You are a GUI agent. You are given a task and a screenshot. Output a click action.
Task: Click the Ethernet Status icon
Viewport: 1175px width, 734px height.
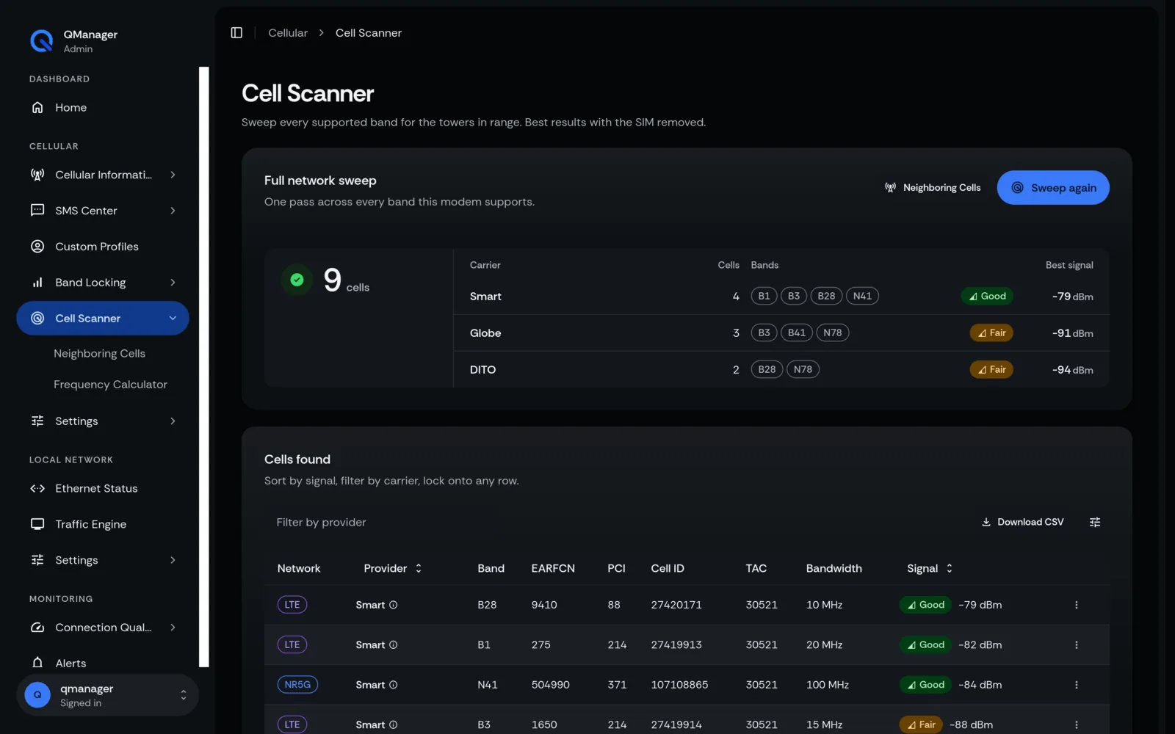tap(37, 489)
